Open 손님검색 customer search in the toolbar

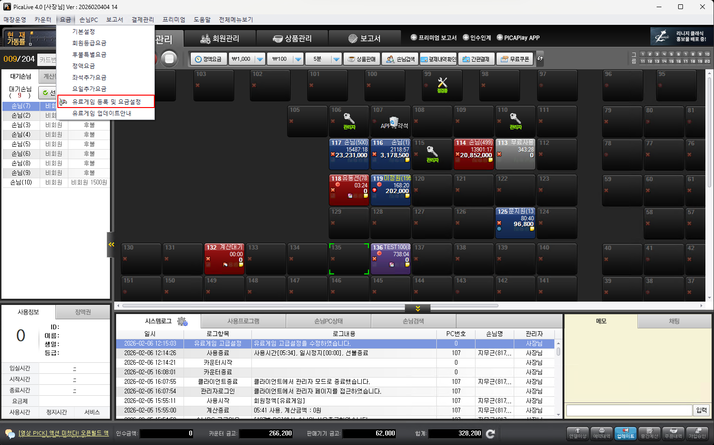click(400, 59)
